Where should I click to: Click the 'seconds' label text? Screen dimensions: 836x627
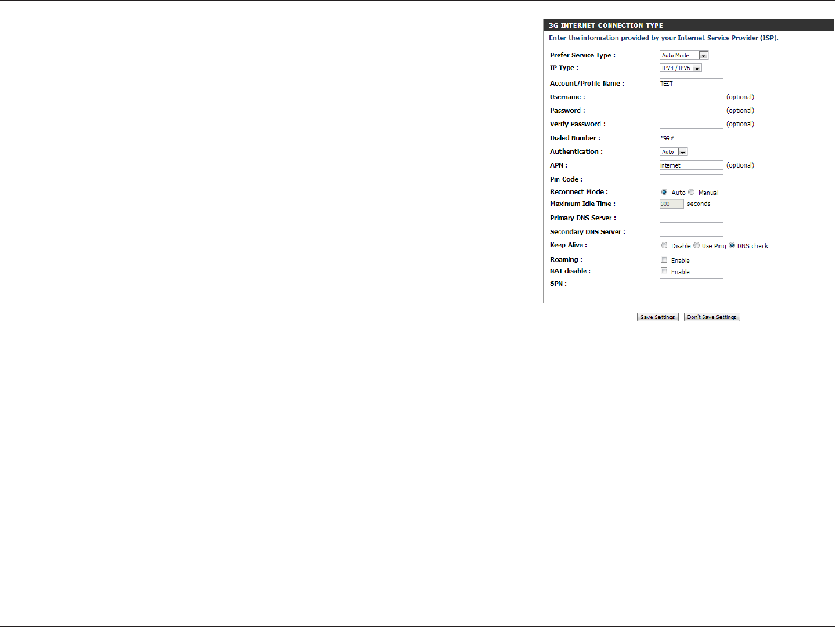coord(699,204)
